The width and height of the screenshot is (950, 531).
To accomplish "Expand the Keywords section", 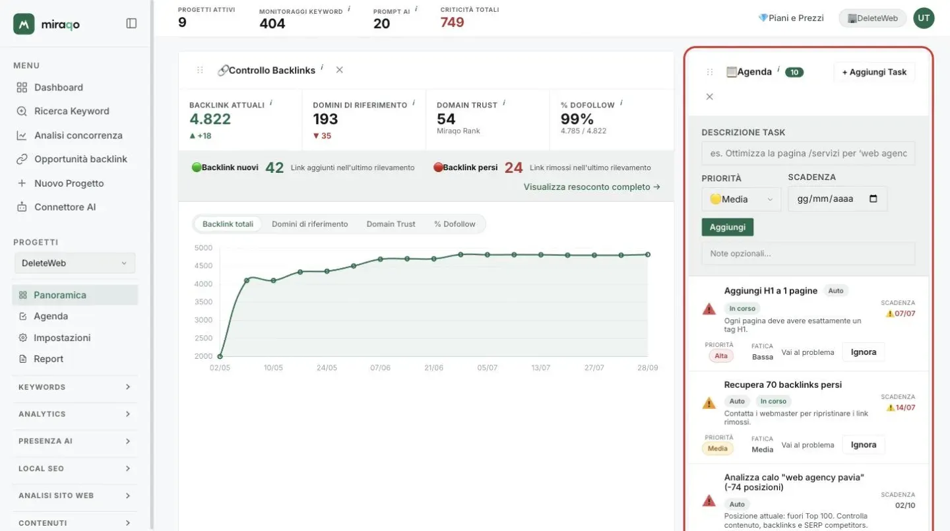I will click(x=75, y=387).
